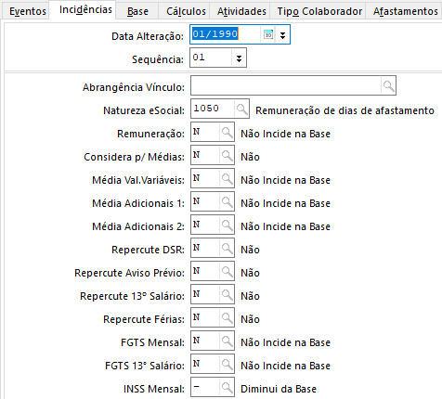The width and height of the screenshot is (442, 399).
Task: Expand the Sequência dropdown arrow
Action: click(x=239, y=58)
